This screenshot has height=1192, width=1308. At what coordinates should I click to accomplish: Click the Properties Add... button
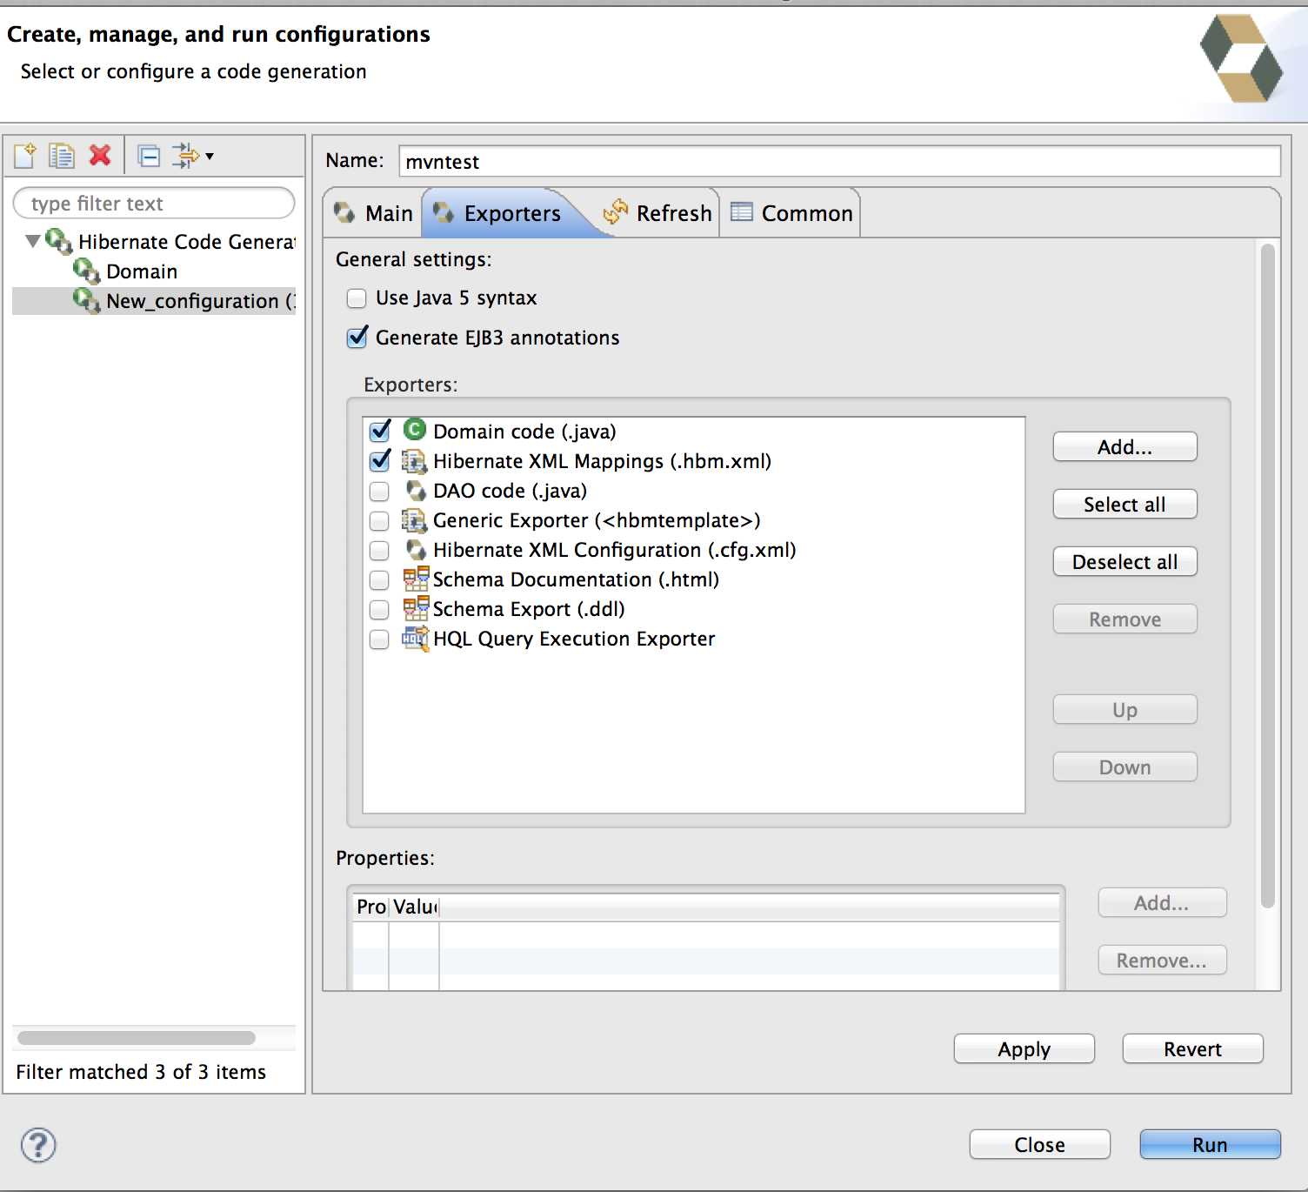pyautogui.click(x=1162, y=902)
